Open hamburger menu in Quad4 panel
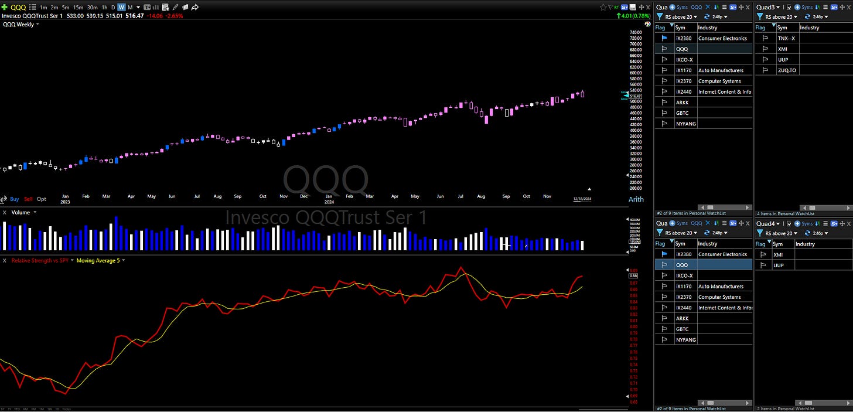This screenshot has height=412, width=853. [x=825, y=223]
